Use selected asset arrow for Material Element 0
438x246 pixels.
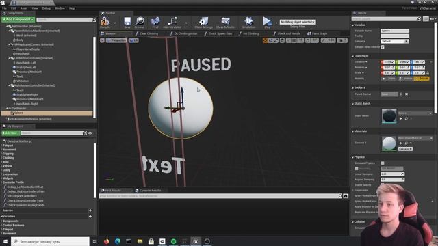(401, 143)
